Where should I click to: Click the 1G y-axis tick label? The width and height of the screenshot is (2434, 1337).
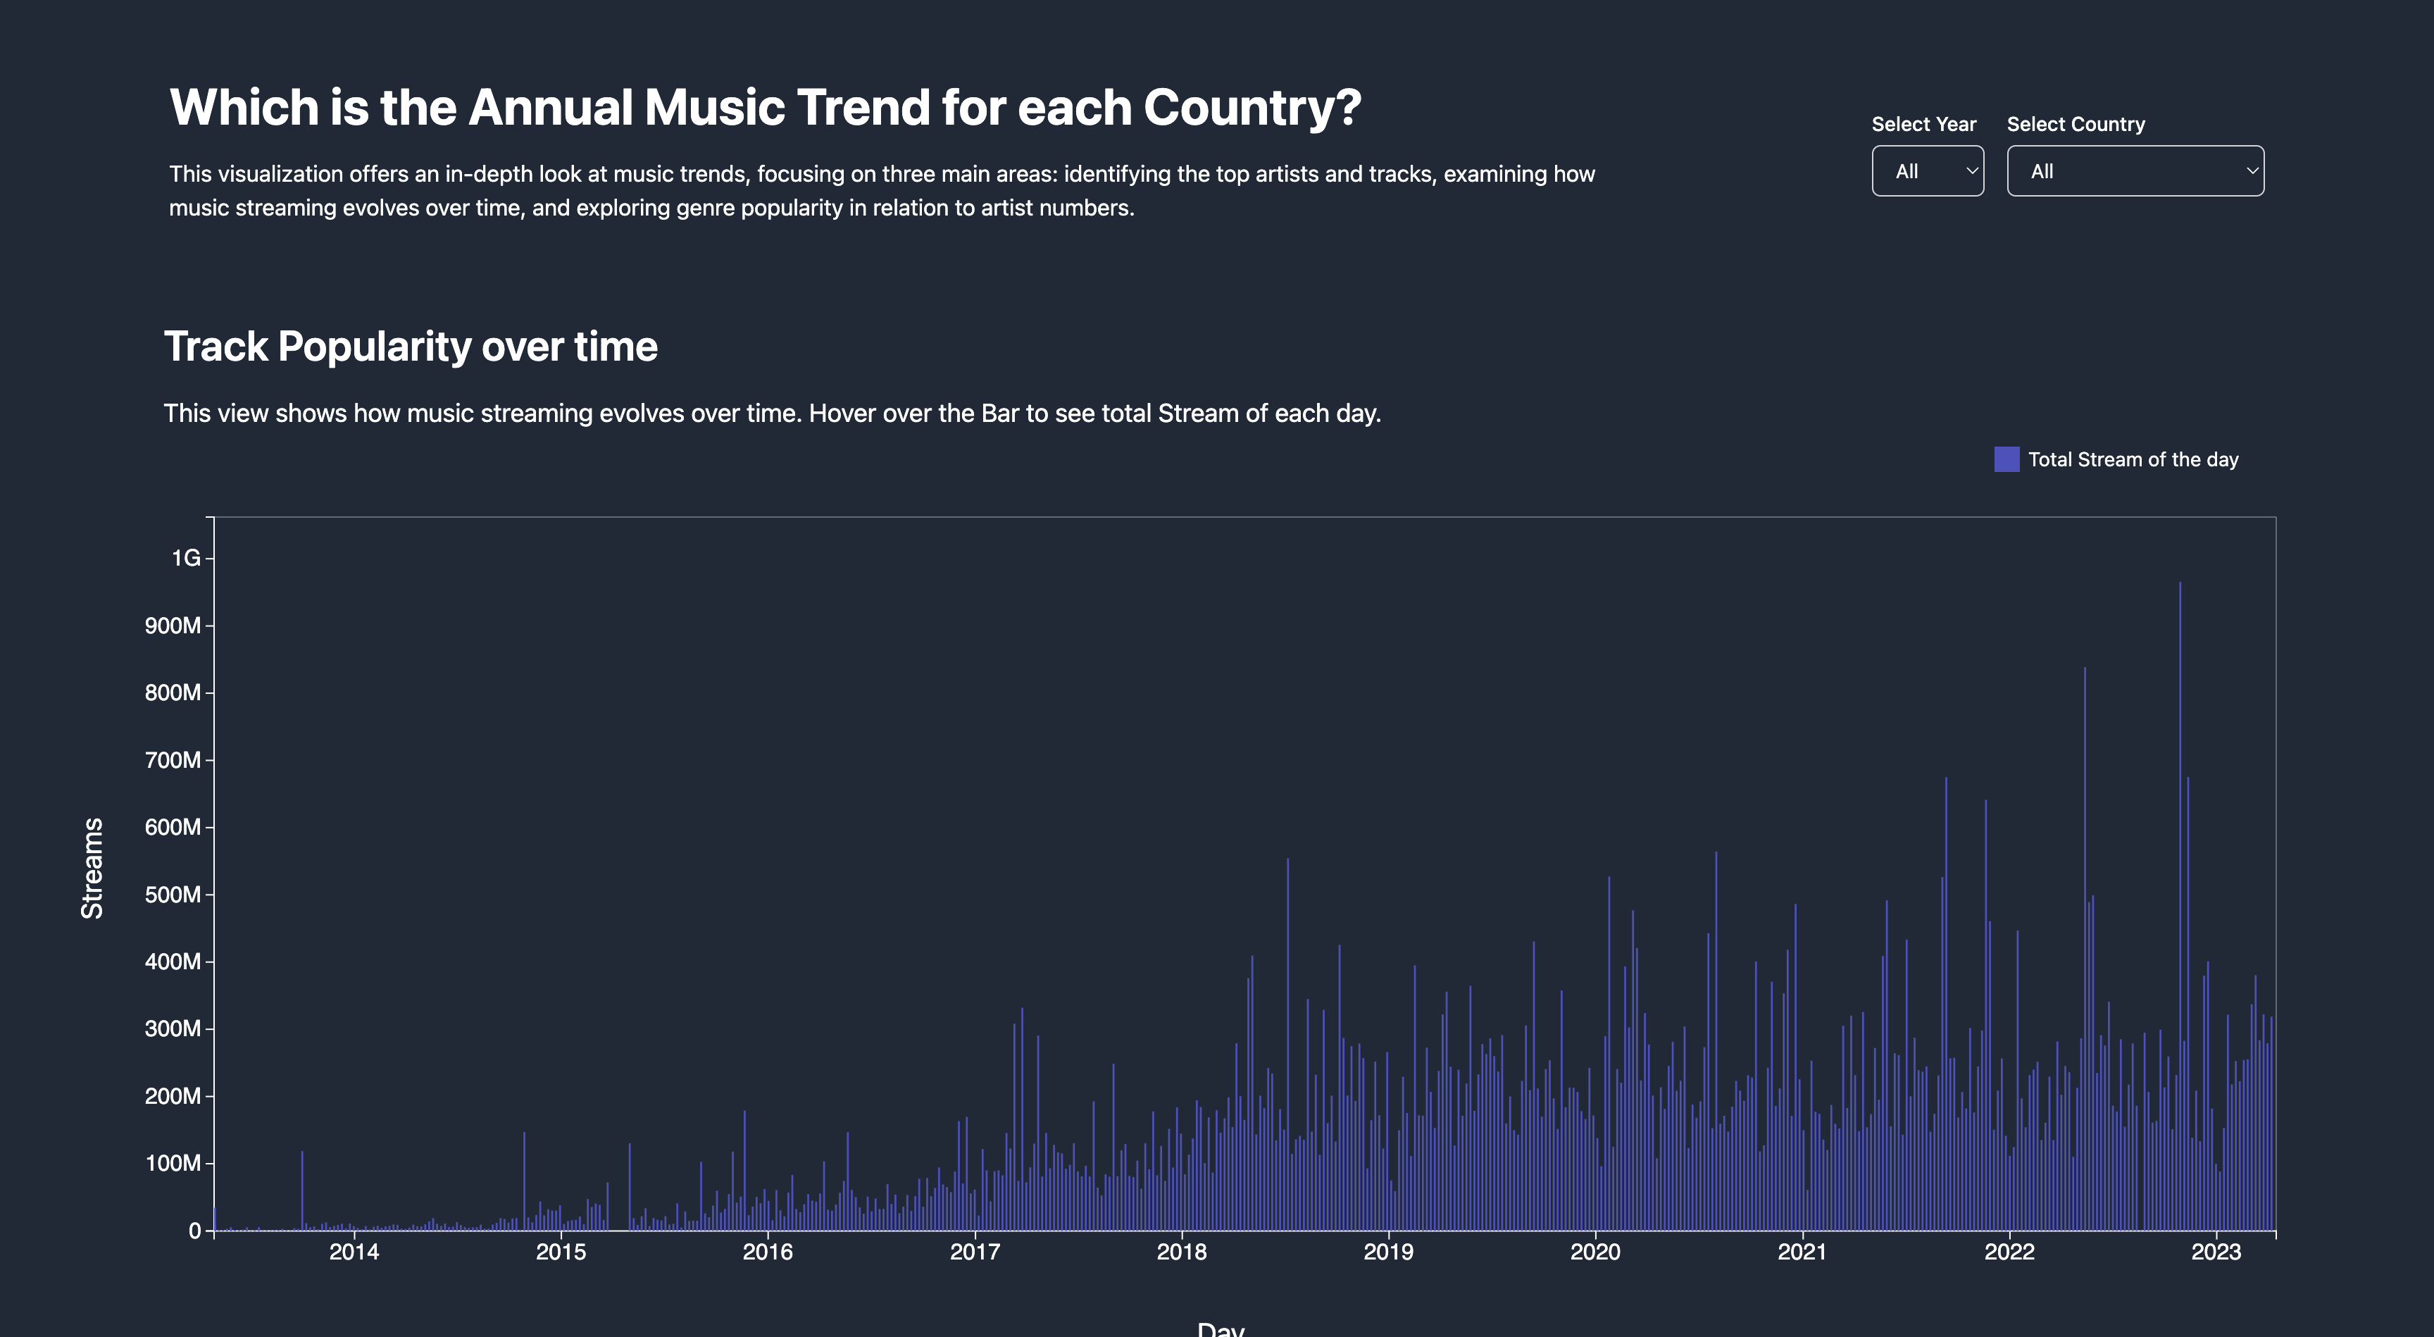coord(186,559)
